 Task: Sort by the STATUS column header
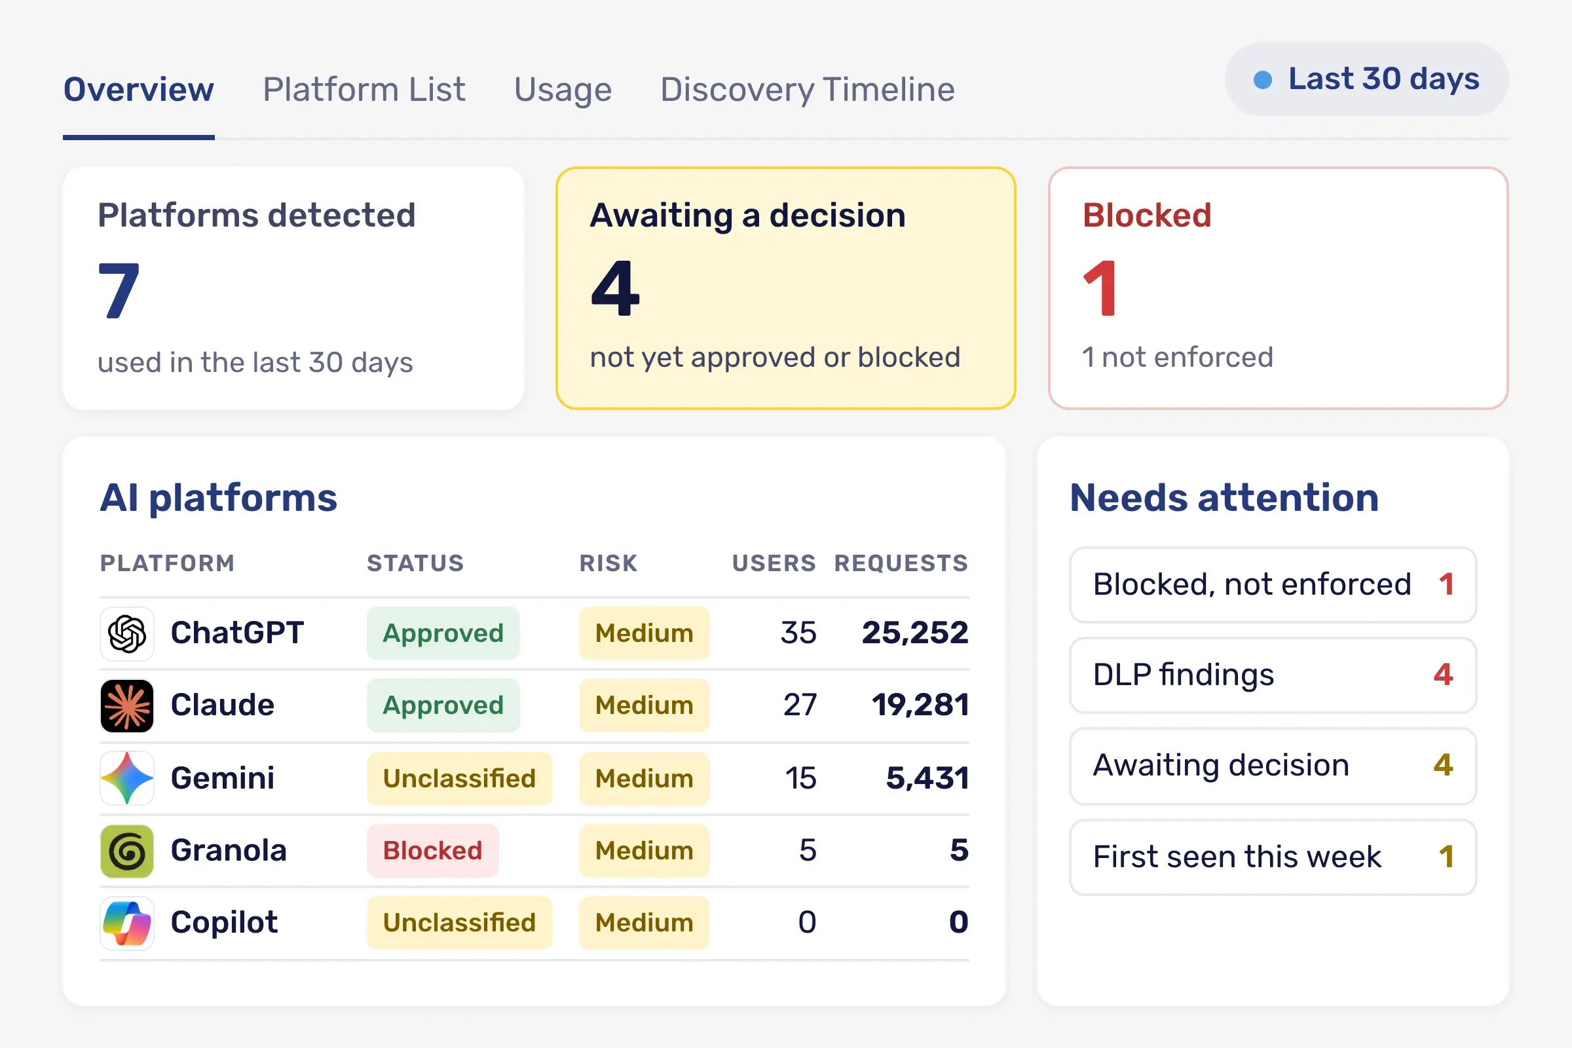click(415, 563)
